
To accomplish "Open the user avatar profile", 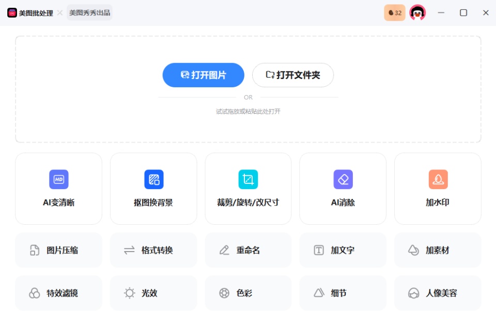I will click(417, 12).
